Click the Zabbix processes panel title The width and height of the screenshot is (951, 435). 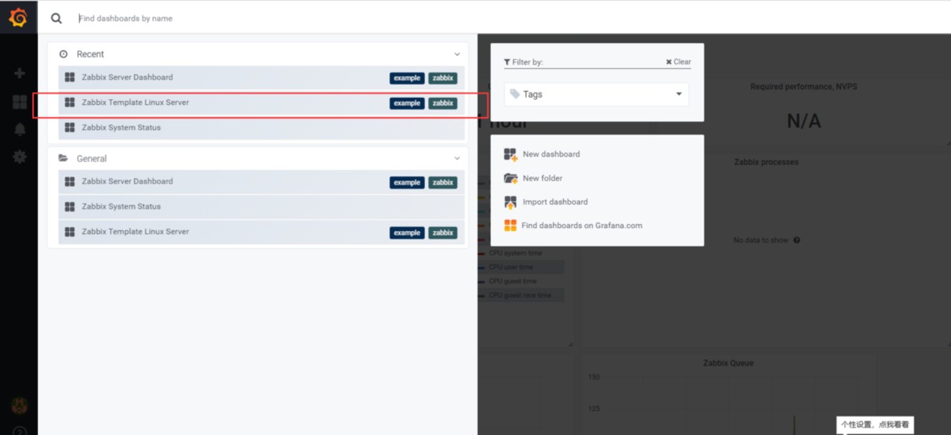(766, 162)
